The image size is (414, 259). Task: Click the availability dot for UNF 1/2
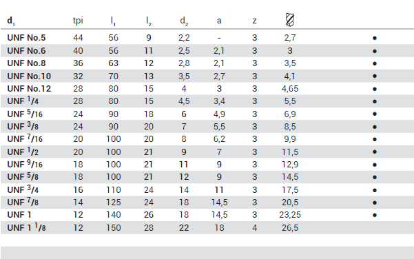(x=375, y=152)
